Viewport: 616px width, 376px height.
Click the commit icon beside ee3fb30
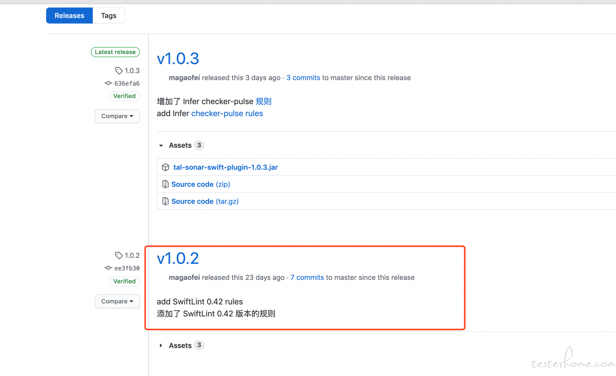coord(108,268)
